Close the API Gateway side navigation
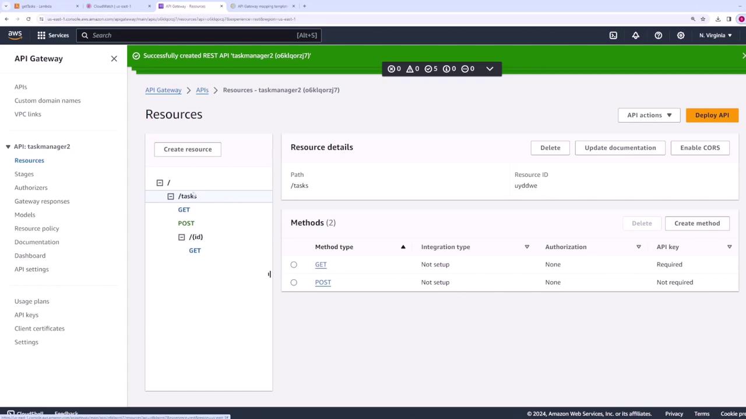This screenshot has width=746, height=419. point(114,58)
